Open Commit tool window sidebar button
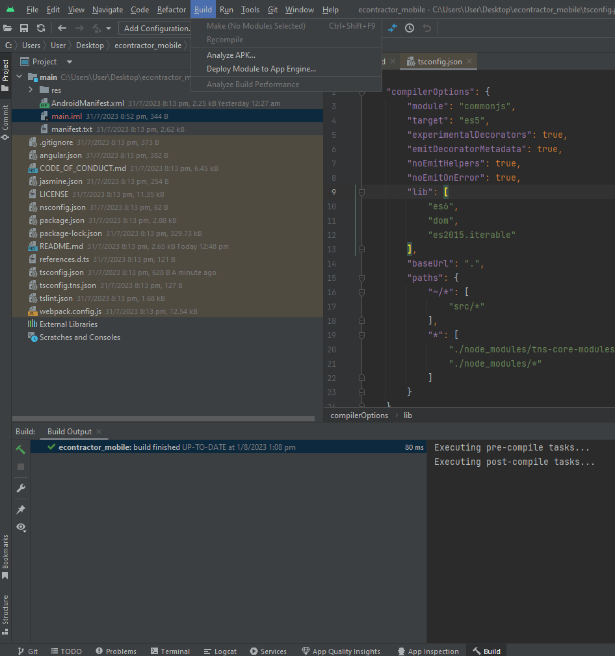Image resolution: width=615 pixels, height=656 pixels. pos(5,123)
